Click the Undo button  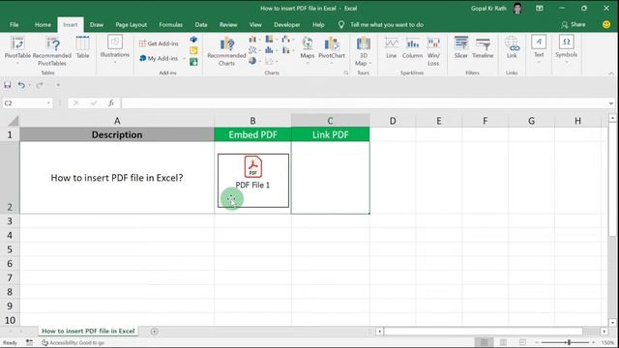pos(21,85)
